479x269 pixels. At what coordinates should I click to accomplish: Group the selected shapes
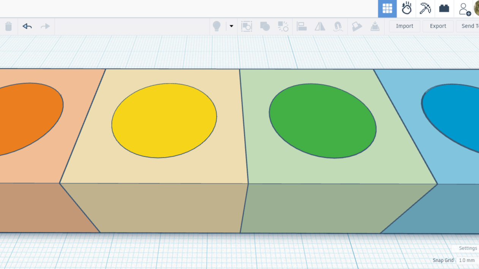point(265,26)
